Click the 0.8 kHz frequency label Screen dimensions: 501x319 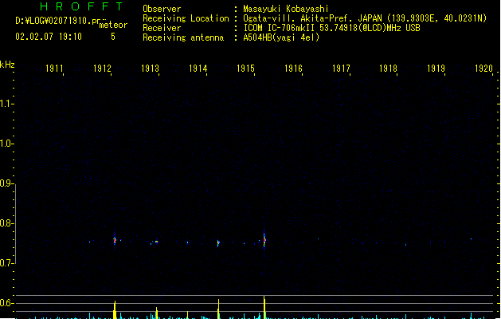click(6, 223)
